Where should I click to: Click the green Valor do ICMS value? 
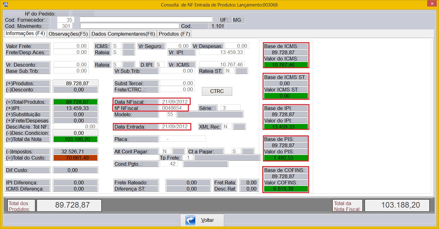coord(286,65)
